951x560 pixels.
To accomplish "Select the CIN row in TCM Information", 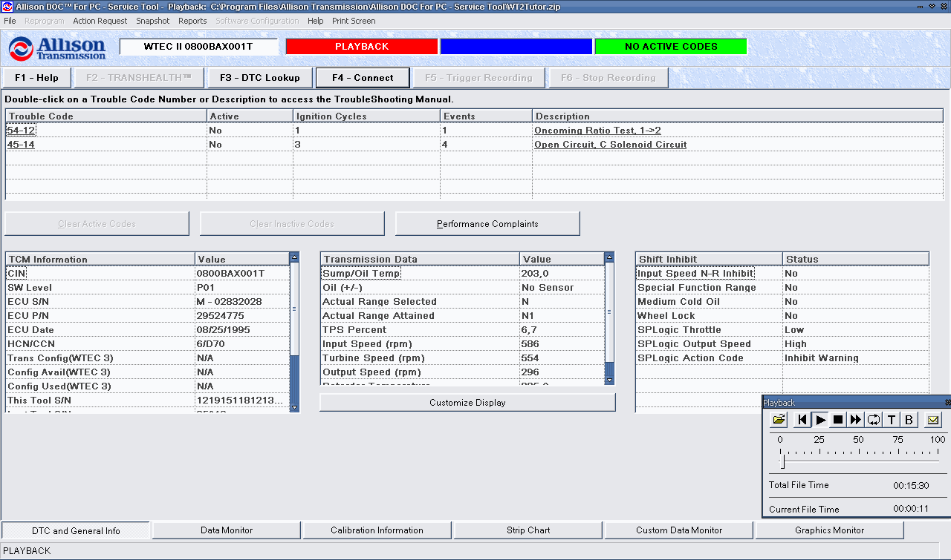I will 147,274.
